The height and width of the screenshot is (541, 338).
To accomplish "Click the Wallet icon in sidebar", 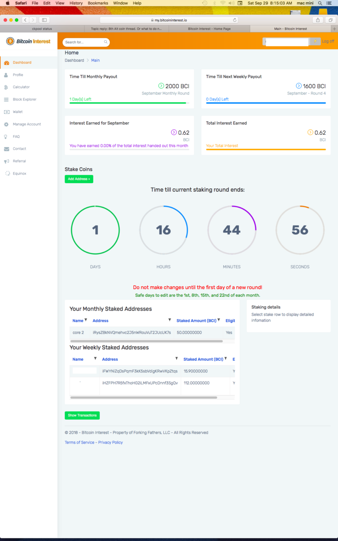I will [6, 112].
